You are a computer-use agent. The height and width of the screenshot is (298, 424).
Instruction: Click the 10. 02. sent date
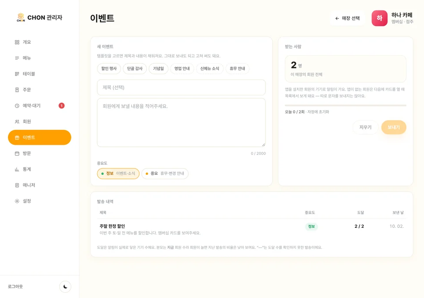(397, 226)
